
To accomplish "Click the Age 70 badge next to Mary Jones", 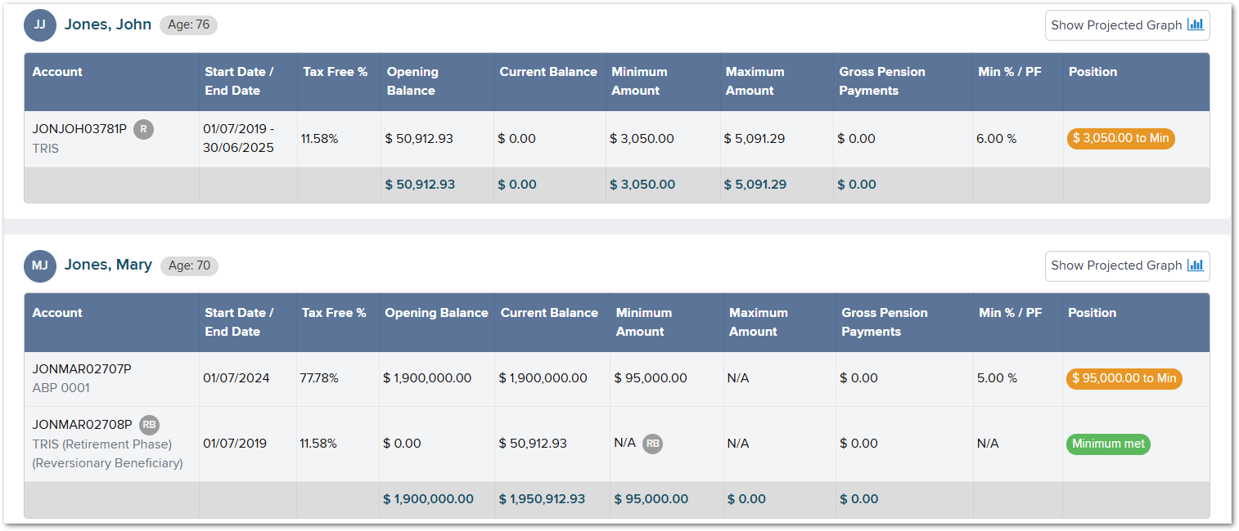I will [189, 265].
